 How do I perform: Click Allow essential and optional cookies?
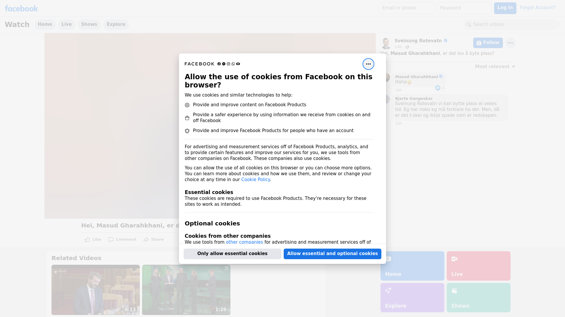[x=333, y=254]
